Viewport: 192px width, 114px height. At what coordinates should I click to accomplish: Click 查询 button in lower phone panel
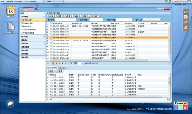[51, 71]
